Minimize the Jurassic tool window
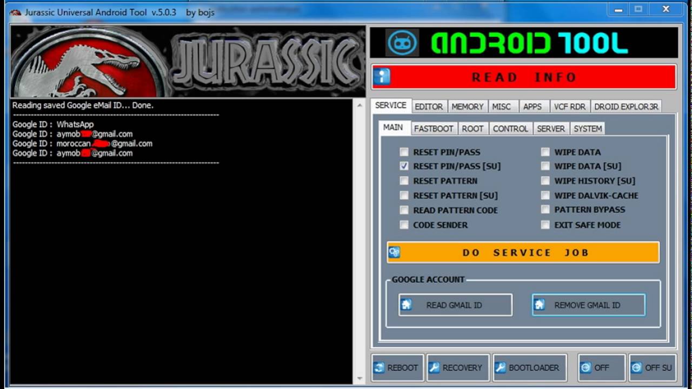The image size is (692, 389). coord(618,9)
